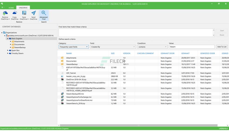The height and width of the screenshot is (132, 229).
Task: Click the Start search button
Action: [x=222, y=31]
